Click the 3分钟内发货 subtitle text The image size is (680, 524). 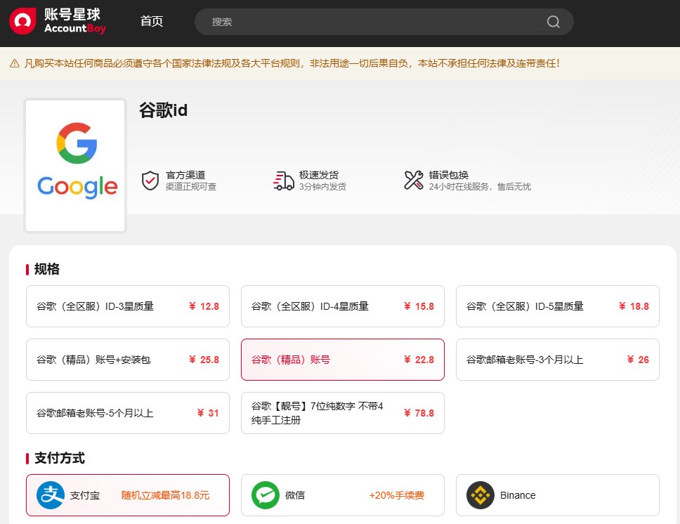[322, 187]
